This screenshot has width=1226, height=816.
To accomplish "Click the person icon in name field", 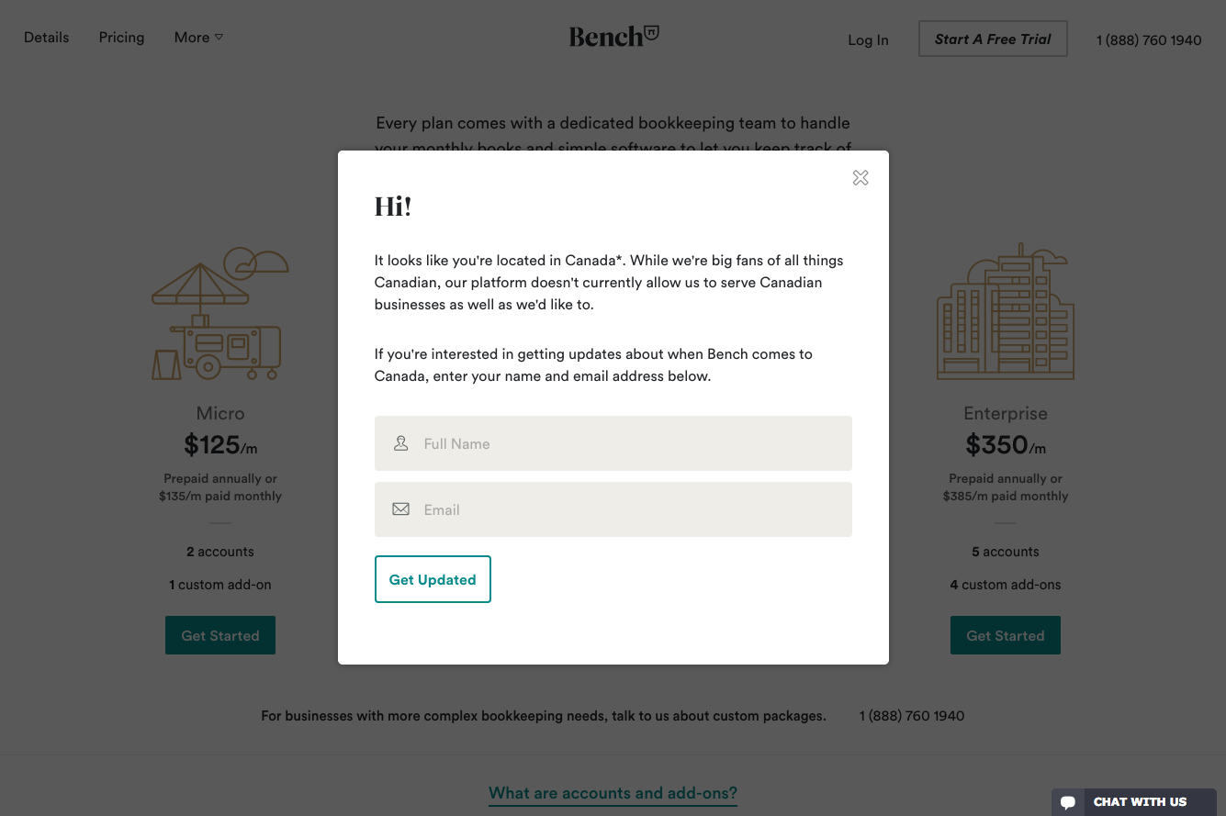I will point(401,443).
